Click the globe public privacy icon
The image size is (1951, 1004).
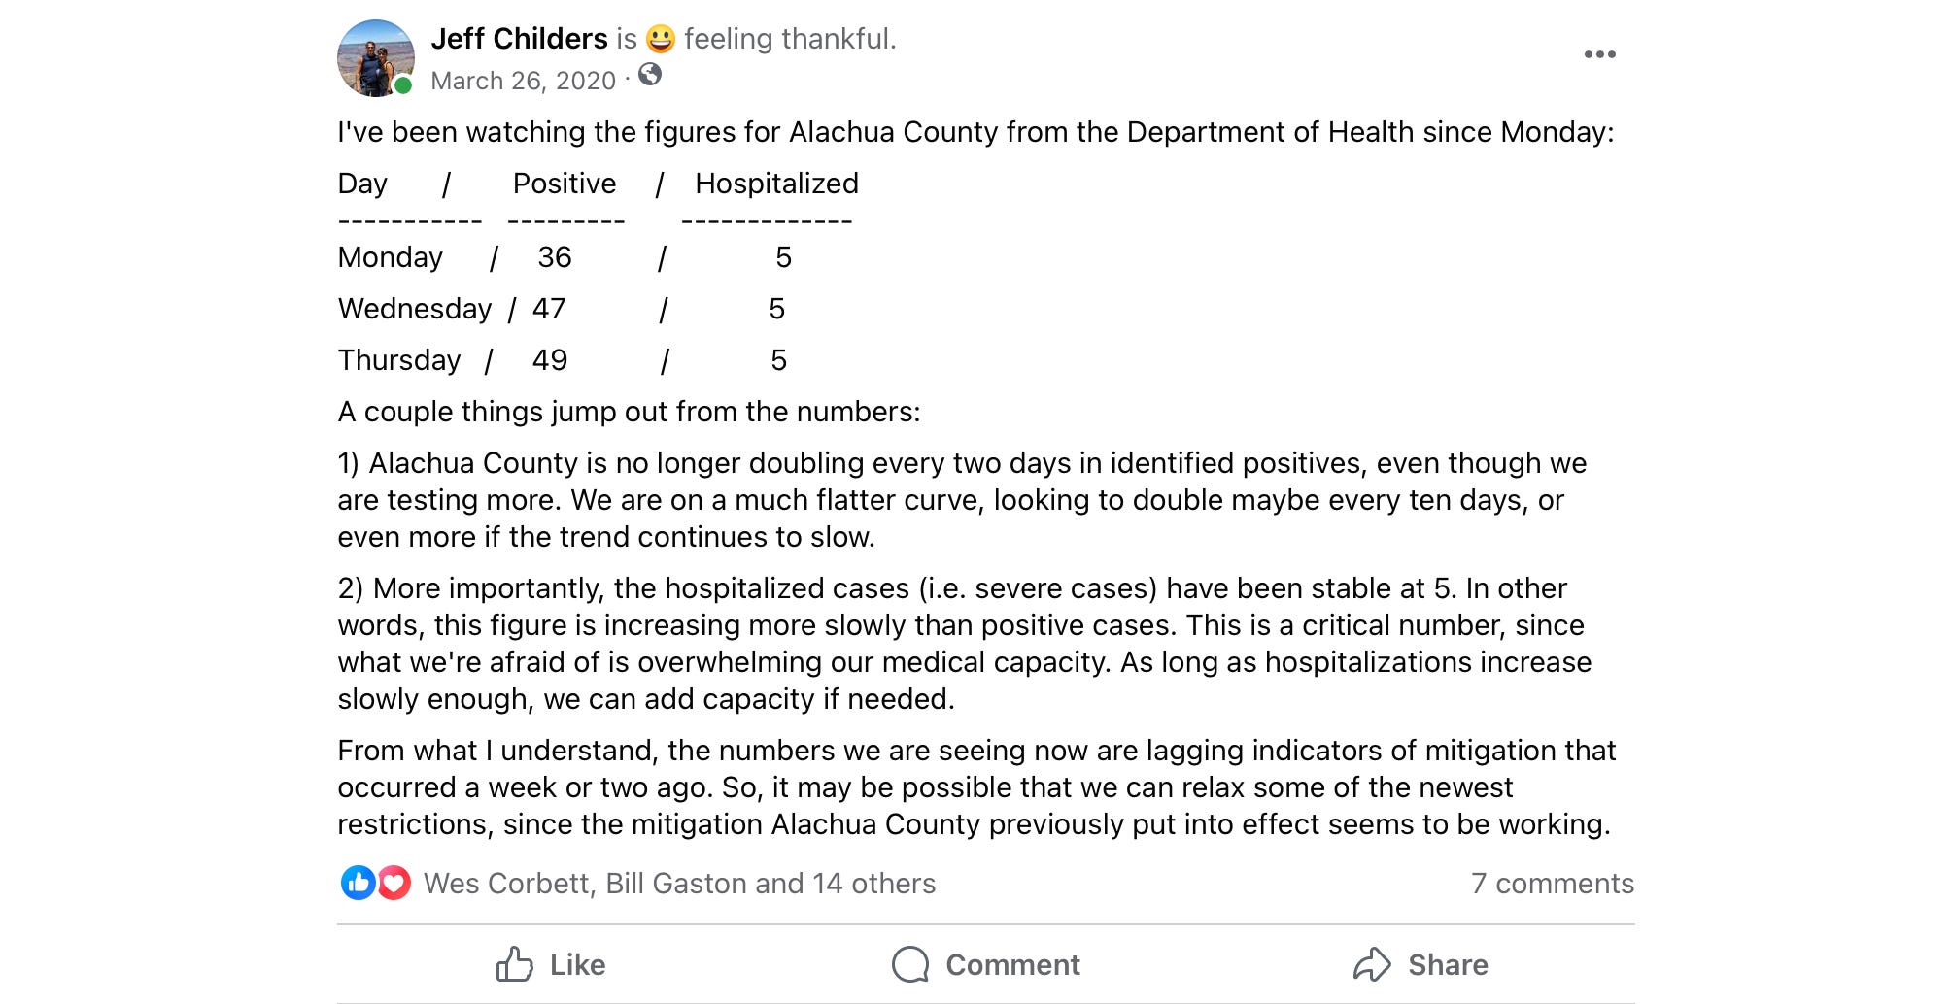coord(650,75)
